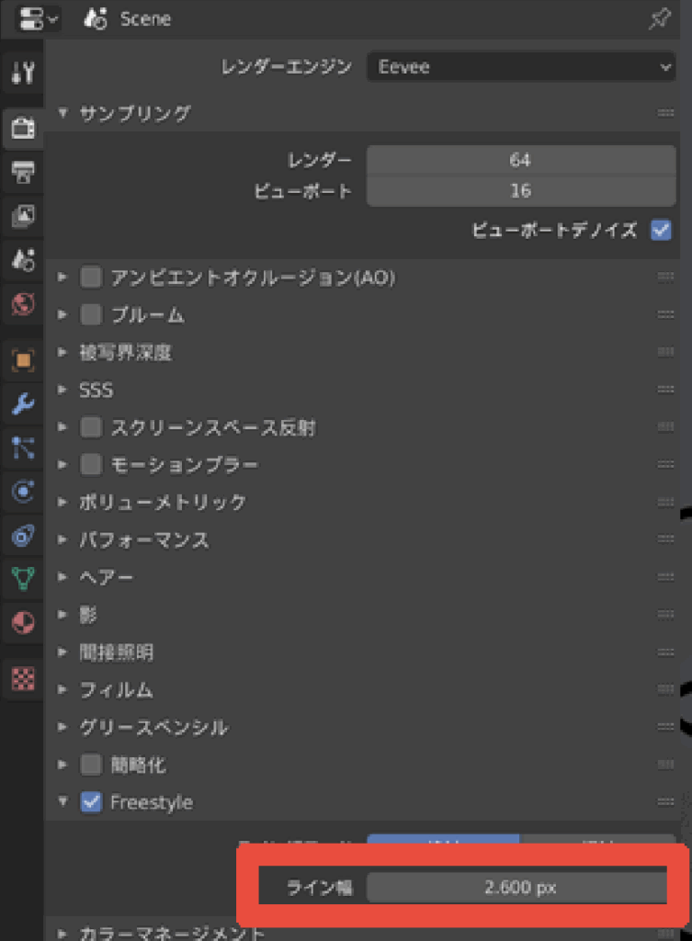Collapse the サンプリング panel
Viewport: 692px width, 941px height.
click(63, 113)
